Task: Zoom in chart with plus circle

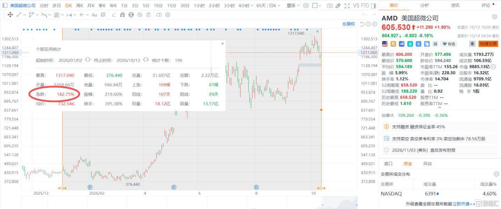Action: tap(375, 24)
